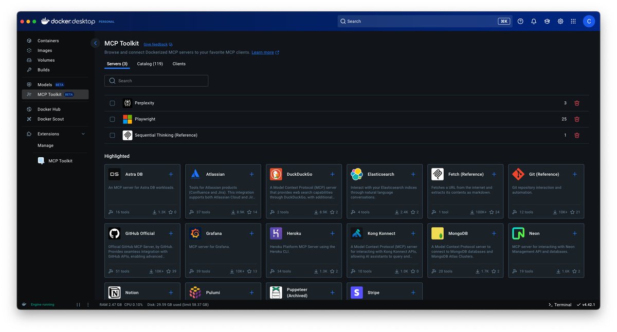The width and height of the screenshot is (617, 332).
Task: Select MCP Toolkit in the sidebar
Action: click(55, 95)
